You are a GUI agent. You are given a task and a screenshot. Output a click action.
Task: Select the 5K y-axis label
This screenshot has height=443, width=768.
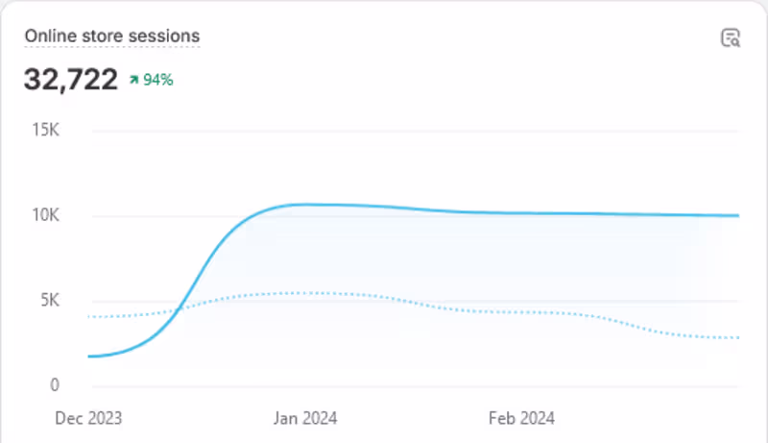48,301
